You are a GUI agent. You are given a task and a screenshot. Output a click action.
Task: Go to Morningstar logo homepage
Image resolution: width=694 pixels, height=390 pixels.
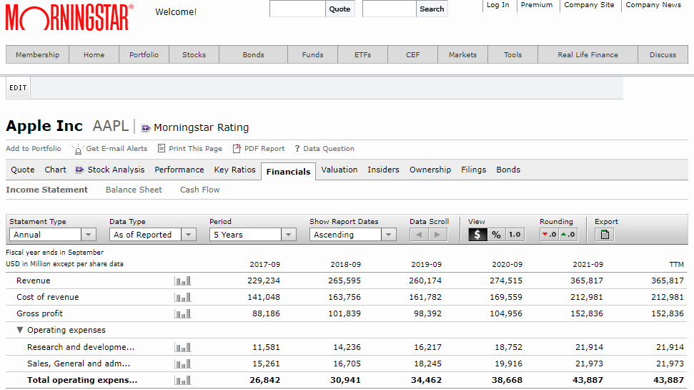point(69,17)
